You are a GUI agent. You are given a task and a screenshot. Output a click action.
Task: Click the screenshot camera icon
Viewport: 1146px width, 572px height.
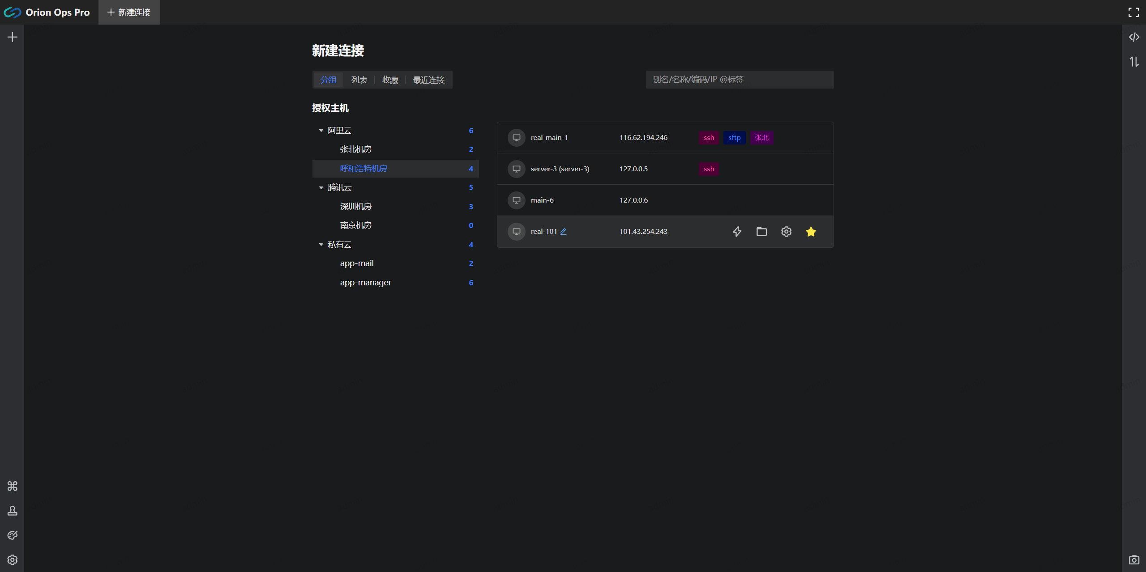coord(1133,559)
